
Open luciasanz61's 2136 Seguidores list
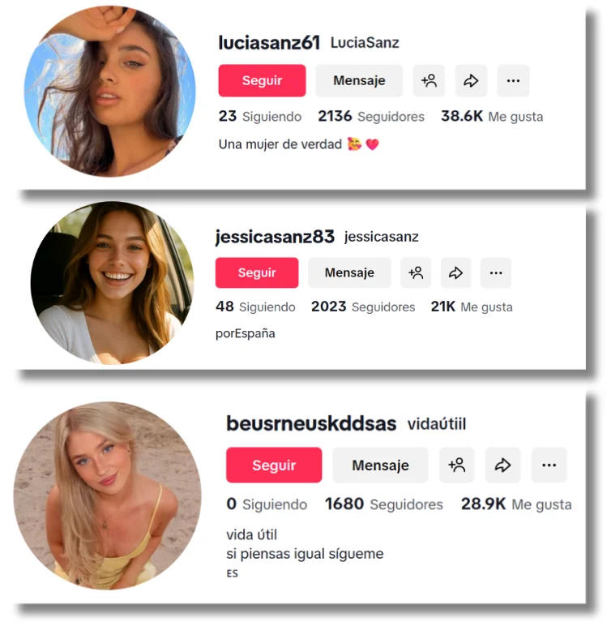371,116
